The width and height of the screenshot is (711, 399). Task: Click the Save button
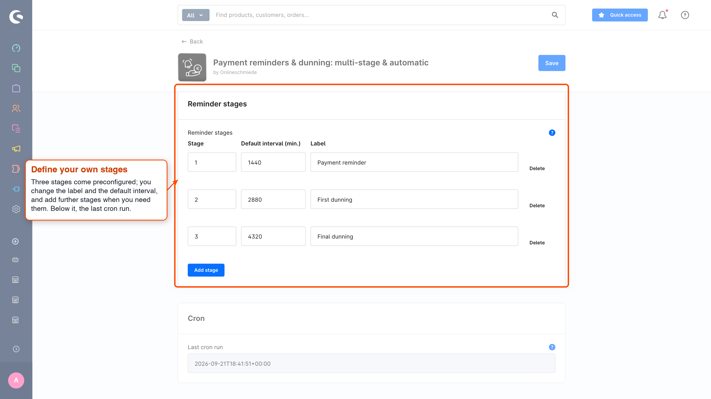click(x=552, y=63)
